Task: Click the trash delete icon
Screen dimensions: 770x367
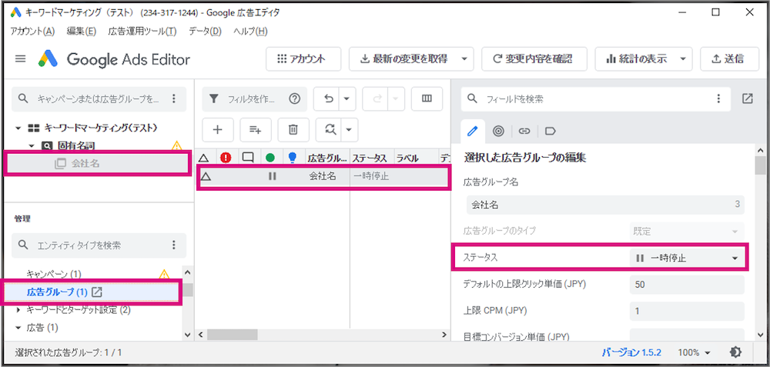Action: tap(293, 129)
